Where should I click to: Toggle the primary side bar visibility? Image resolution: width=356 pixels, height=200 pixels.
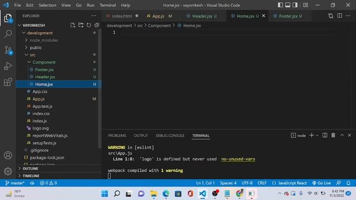(x=280, y=5)
